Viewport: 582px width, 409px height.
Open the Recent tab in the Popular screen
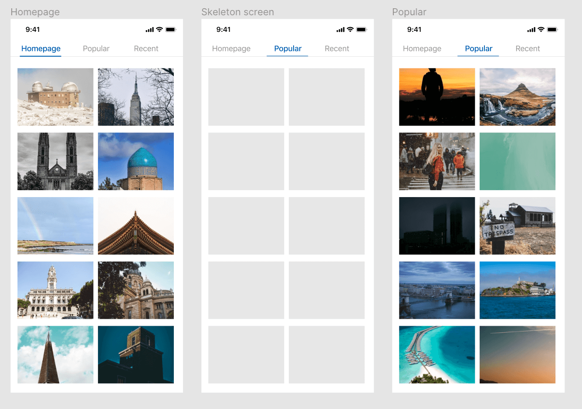point(528,48)
